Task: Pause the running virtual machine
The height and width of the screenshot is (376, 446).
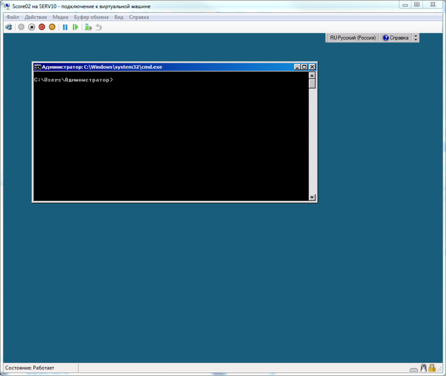Action: 65,27
